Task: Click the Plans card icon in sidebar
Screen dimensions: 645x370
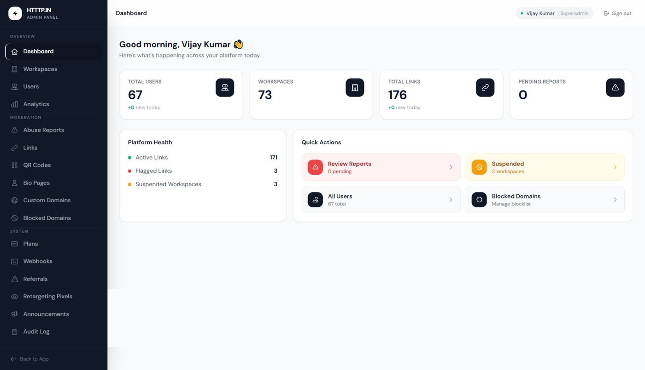Action: click(x=15, y=244)
